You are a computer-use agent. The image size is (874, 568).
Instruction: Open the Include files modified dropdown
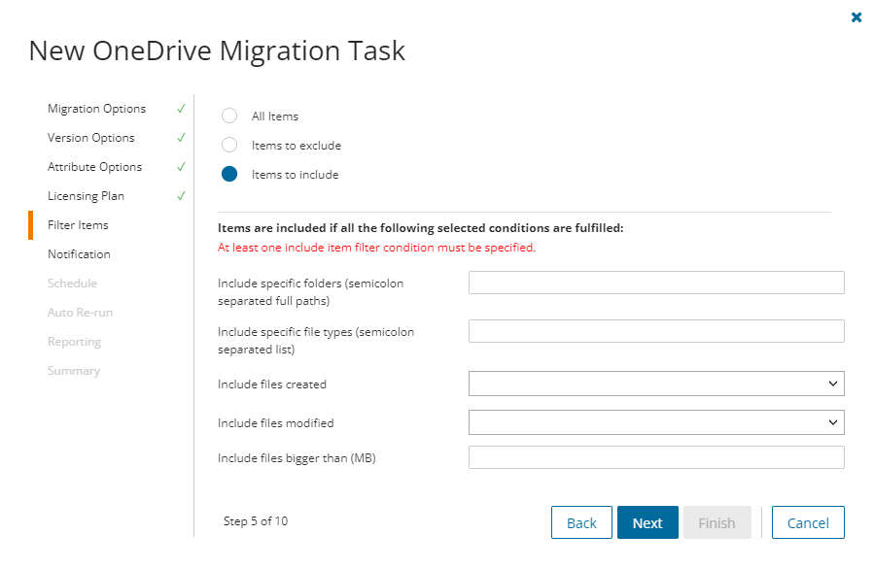point(656,422)
